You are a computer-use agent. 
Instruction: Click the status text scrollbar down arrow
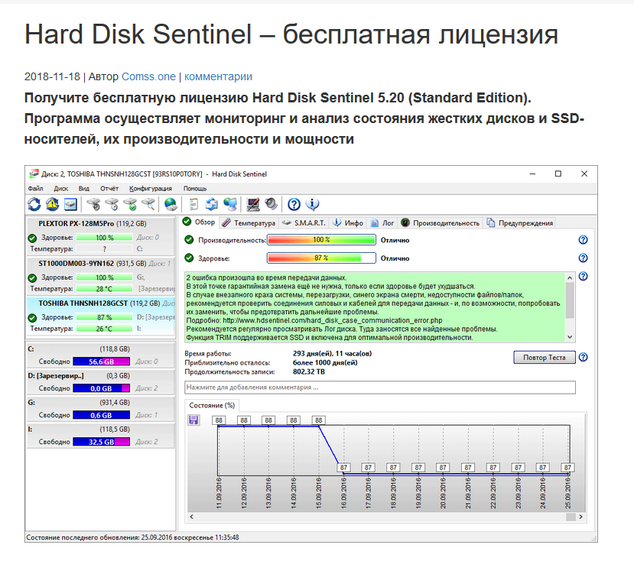pos(570,337)
